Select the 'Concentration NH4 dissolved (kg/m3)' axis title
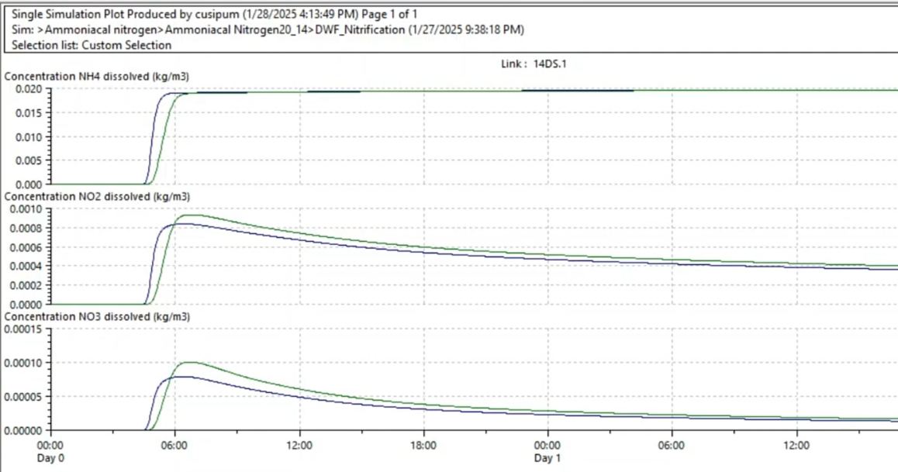The image size is (898, 472). click(x=97, y=76)
